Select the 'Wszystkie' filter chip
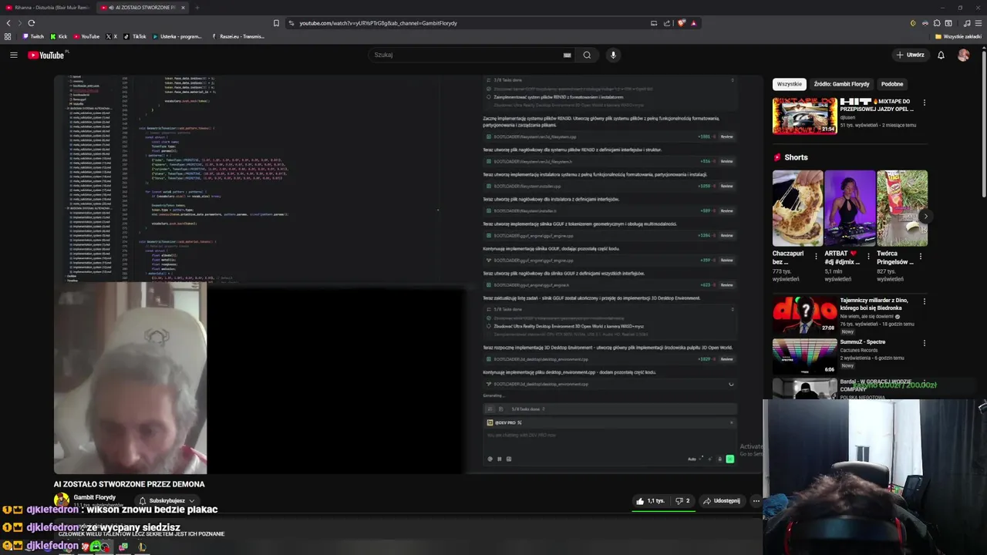The image size is (987, 555). [789, 84]
